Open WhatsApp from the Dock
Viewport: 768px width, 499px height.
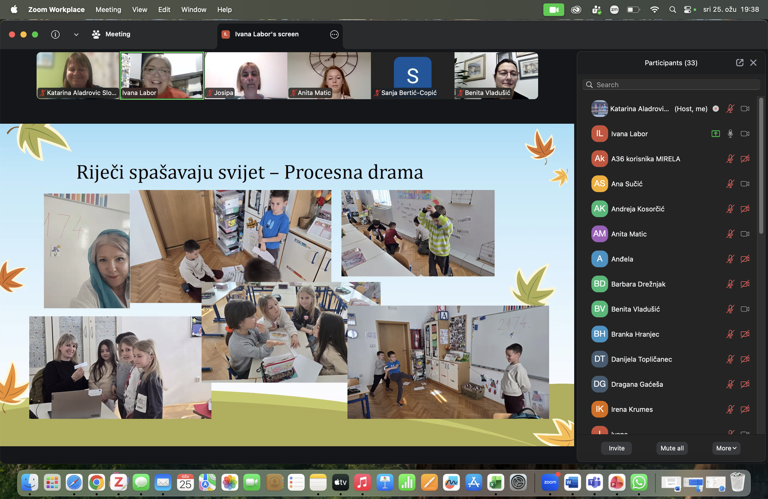pyautogui.click(x=639, y=482)
